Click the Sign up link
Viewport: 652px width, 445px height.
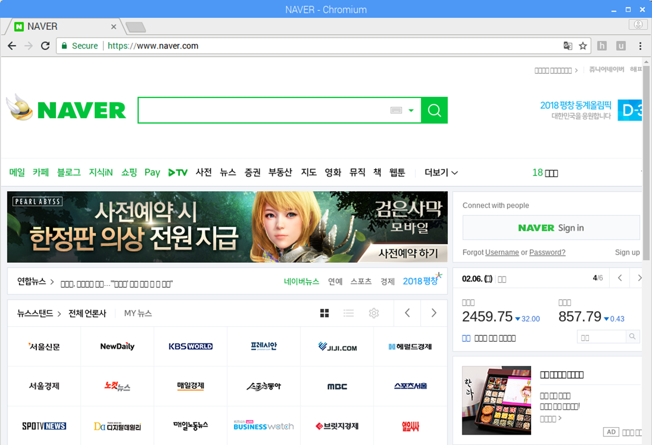pyautogui.click(x=627, y=252)
